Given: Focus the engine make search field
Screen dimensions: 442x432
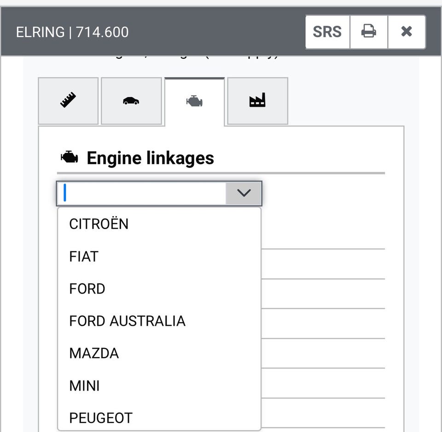Looking at the screenshot, I should click(141, 193).
